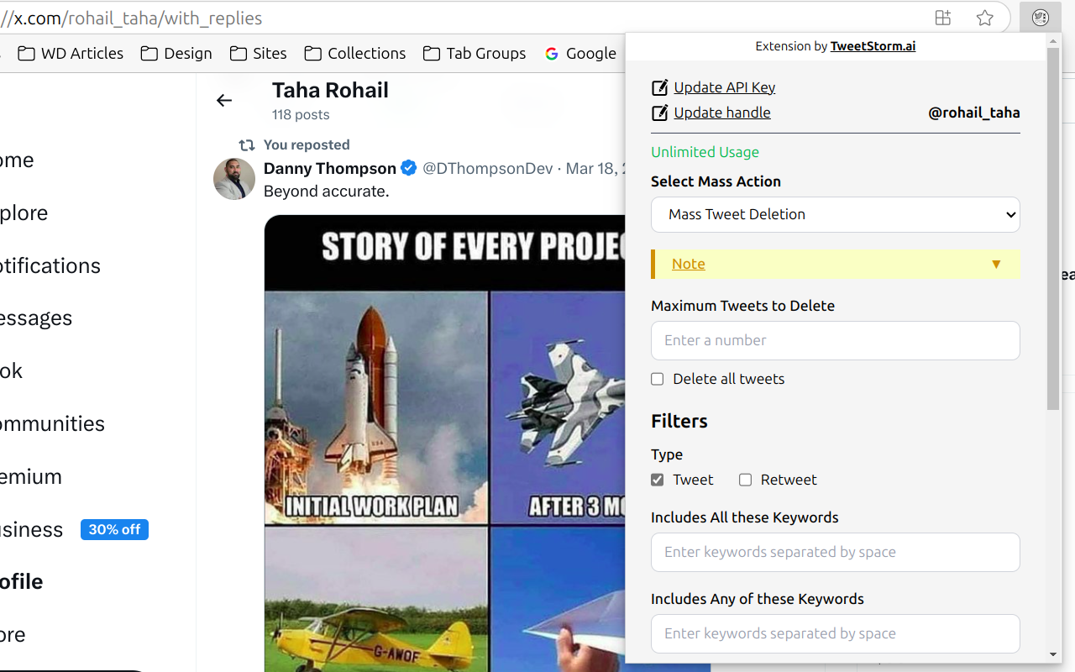The image size is (1075, 672).
Task: Uncheck the Tweet filter under Type
Action: tap(657, 480)
